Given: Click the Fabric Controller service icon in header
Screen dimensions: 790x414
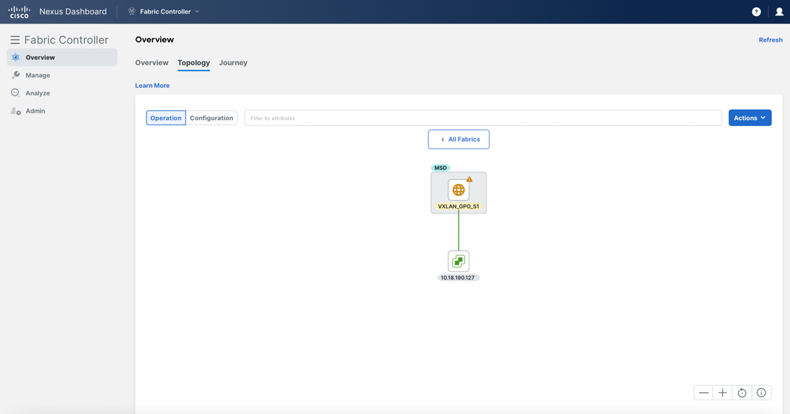Looking at the screenshot, I should click(x=131, y=12).
